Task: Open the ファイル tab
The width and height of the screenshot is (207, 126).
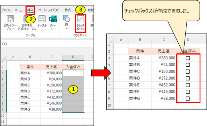Action: pyautogui.click(x=6, y=10)
